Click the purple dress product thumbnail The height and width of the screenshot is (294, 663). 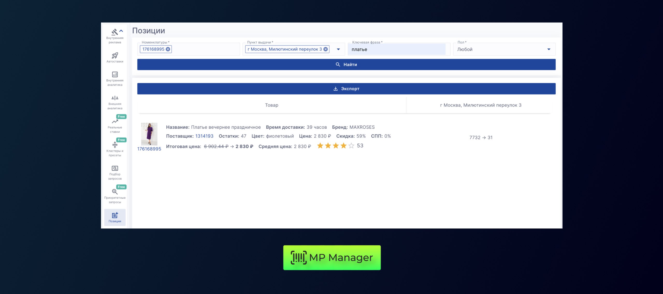click(149, 134)
